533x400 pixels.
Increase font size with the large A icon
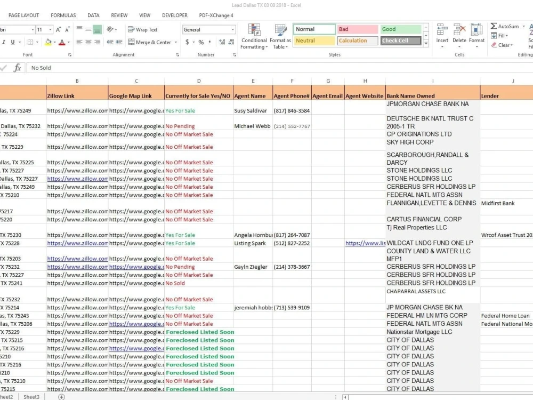click(58, 29)
